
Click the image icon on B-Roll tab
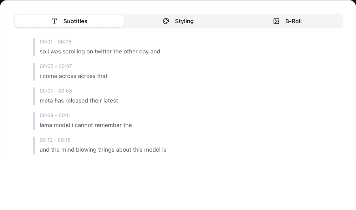(x=276, y=21)
